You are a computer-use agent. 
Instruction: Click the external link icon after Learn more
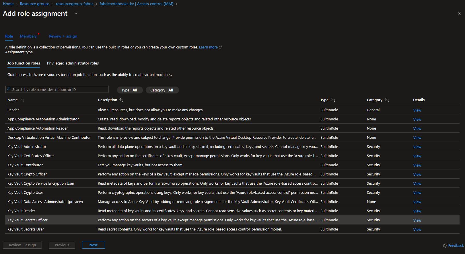220,47
